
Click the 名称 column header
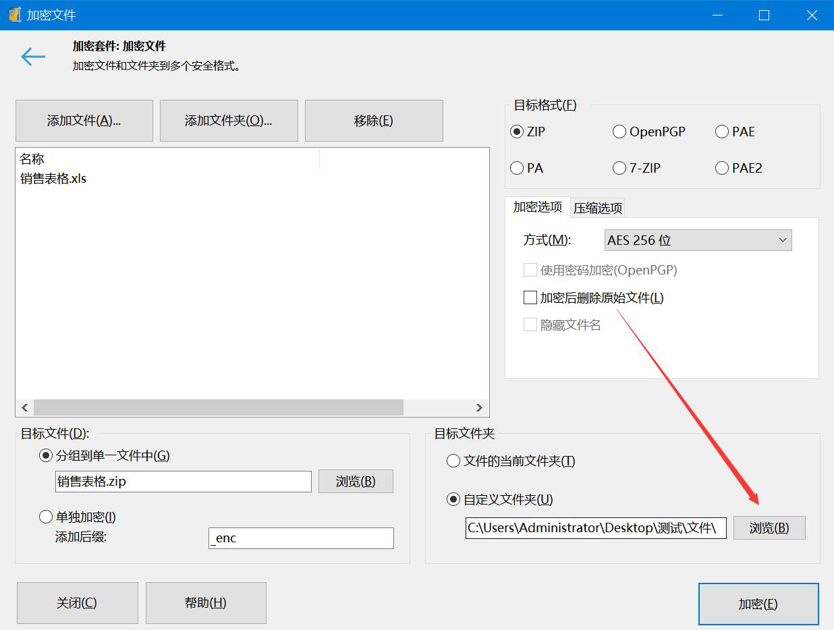pyautogui.click(x=167, y=159)
